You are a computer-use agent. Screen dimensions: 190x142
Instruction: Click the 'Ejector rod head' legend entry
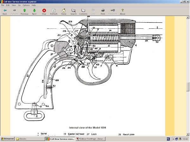76,134
